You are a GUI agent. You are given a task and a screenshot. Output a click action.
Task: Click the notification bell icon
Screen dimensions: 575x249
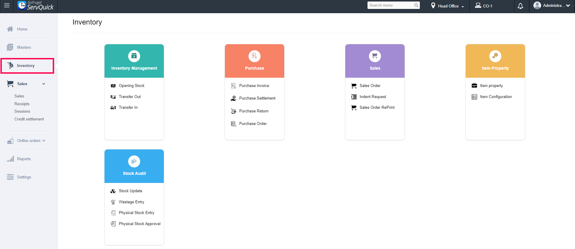point(520,6)
